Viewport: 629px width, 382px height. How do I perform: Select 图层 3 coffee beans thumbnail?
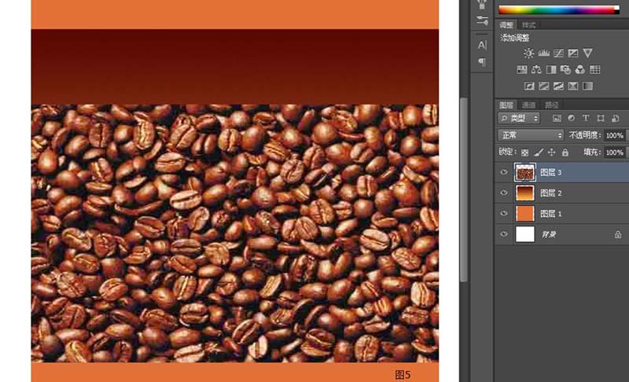point(524,172)
